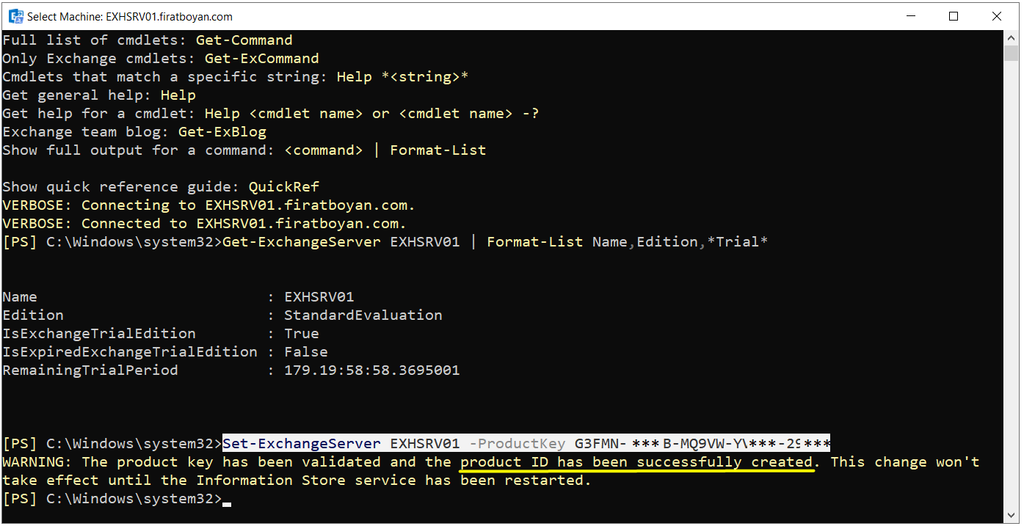Click the 'RemainingTrialPeriod' property label
Viewport: 1024px width, 526px height.
[90, 370]
